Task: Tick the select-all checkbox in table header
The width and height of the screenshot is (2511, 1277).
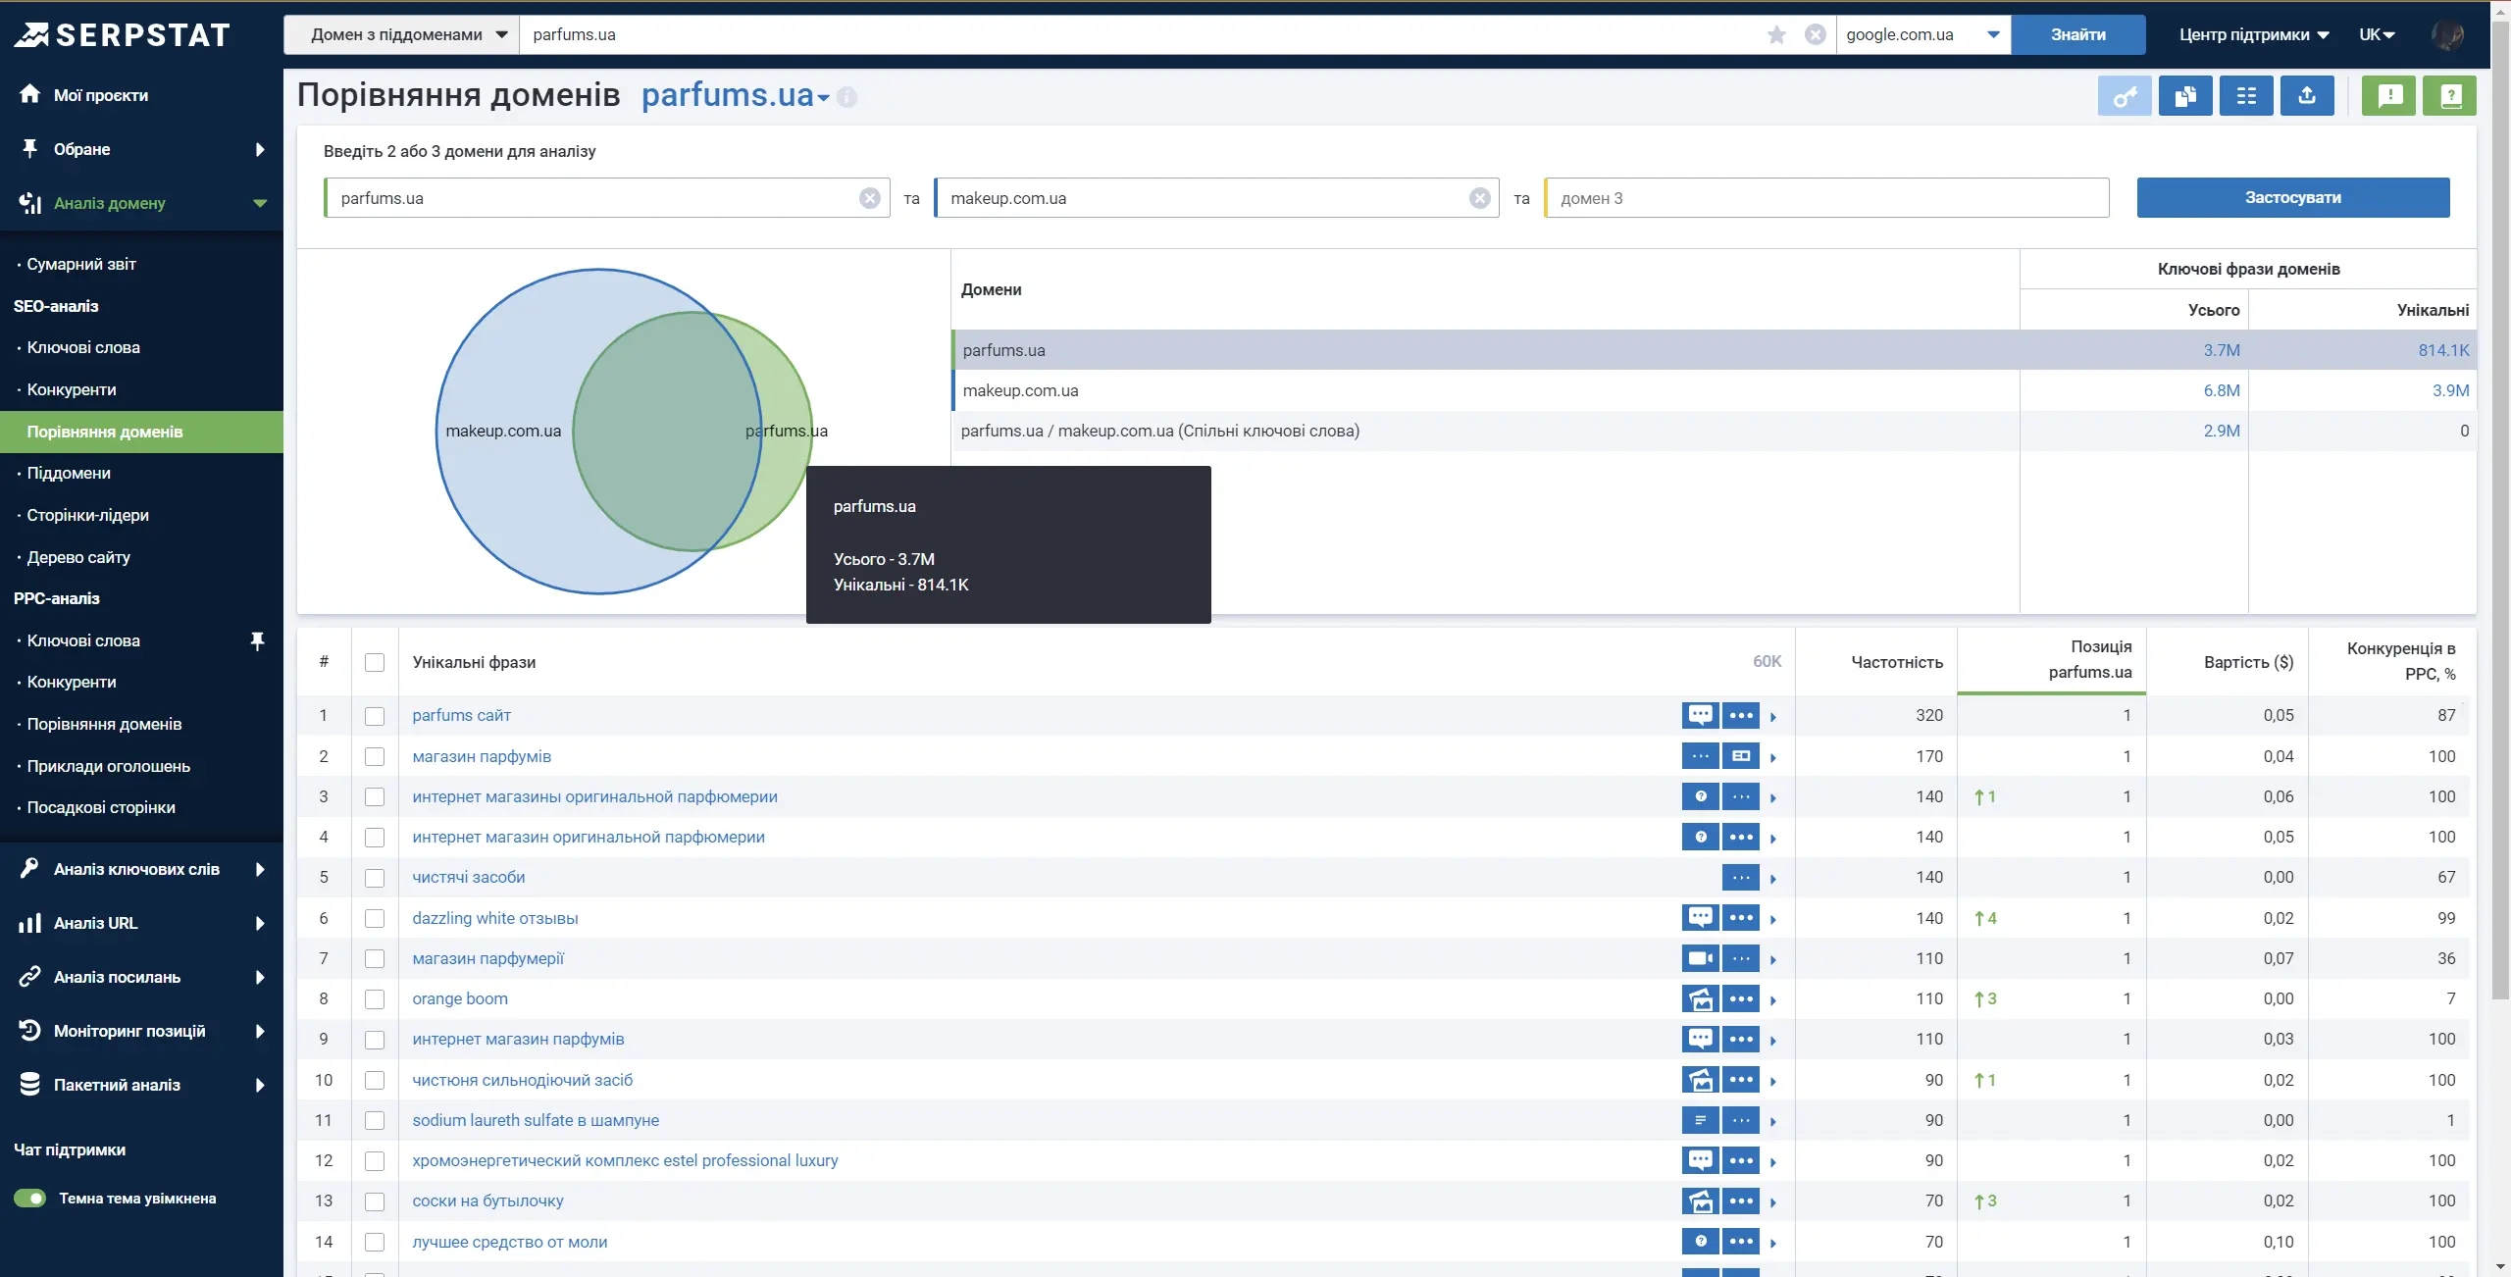Action: [x=375, y=662]
